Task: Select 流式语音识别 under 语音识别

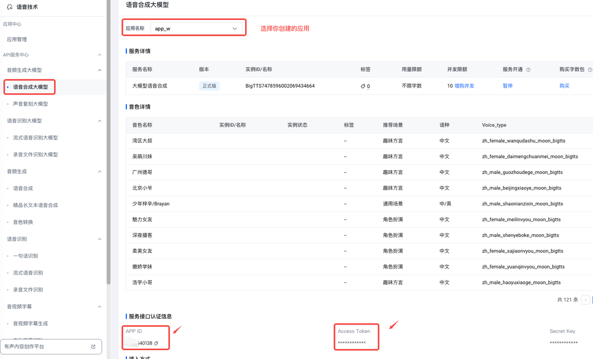Action: [28, 273]
